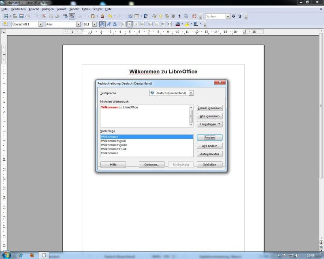Screen dimensions: 324x259
Task: Open highlighting color dropdown arrow
Action: pyautogui.click(x=191, y=24)
